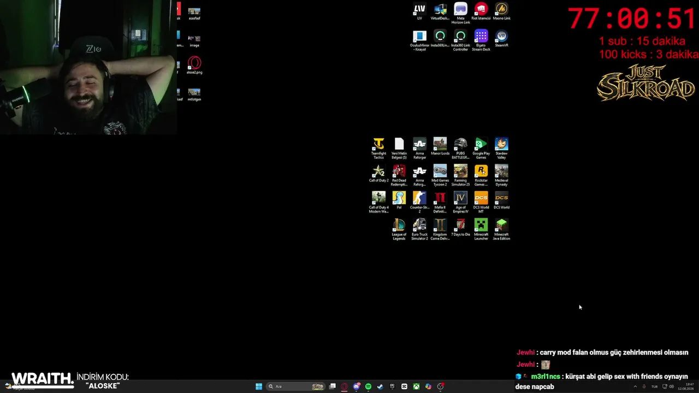
Task: Click the Riot İstemcisi desktop icon
Action: click(481, 12)
